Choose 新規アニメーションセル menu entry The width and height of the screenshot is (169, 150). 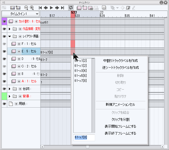click(x=120, y=105)
